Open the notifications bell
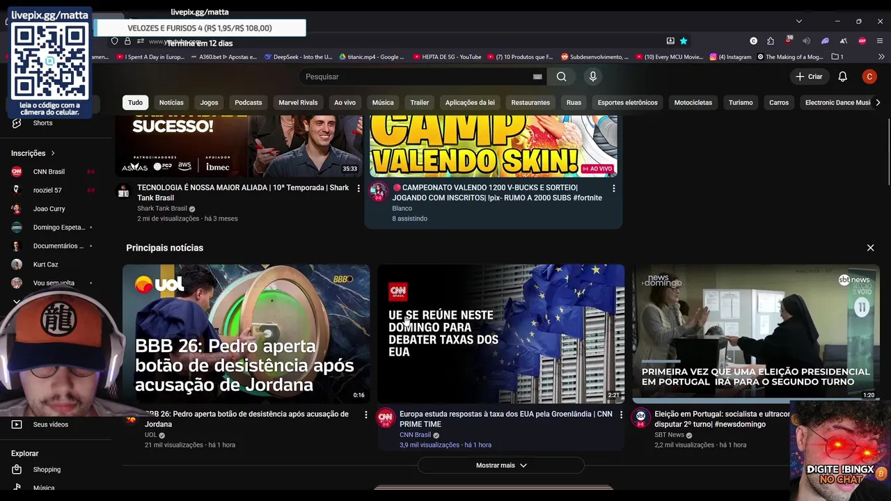This screenshot has width=891, height=501. [842, 77]
